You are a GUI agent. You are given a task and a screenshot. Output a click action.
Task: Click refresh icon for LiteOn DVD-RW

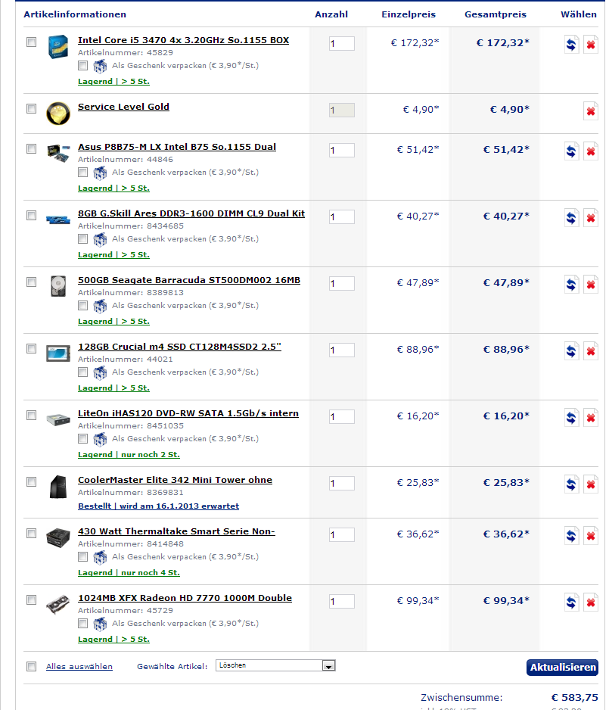(x=571, y=418)
